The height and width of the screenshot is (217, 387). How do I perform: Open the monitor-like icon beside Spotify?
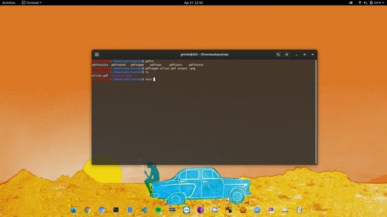[x=172, y=210]
